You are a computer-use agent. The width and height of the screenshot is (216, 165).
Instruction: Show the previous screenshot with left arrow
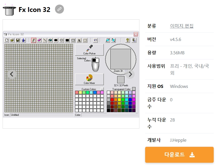point(12,74)
